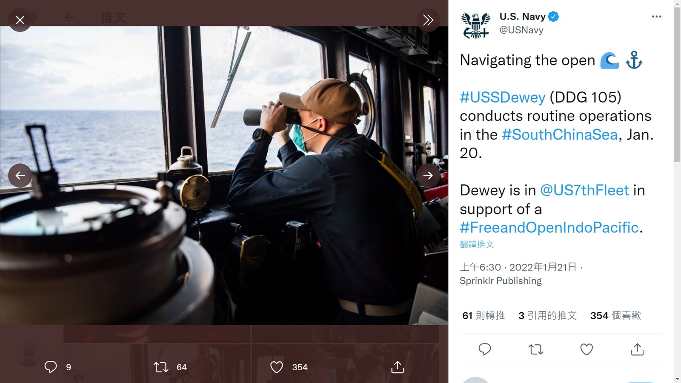The image size is (681, 383).
Task: Go to the previous photo
Action: (x=20, y=175)
